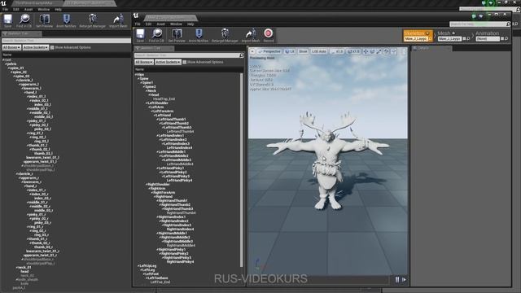Open the LOD Auto dropdown
Screen dimensions: 521x293
point(319,51)
